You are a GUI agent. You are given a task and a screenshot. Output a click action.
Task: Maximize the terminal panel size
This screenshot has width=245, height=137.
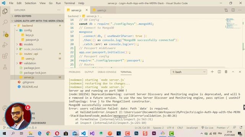tap(233, 72)
